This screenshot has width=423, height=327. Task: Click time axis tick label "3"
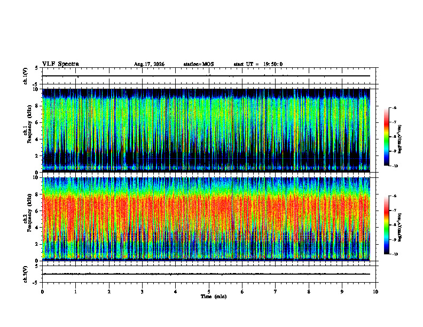pyautogui.click(x=142, y=292)
